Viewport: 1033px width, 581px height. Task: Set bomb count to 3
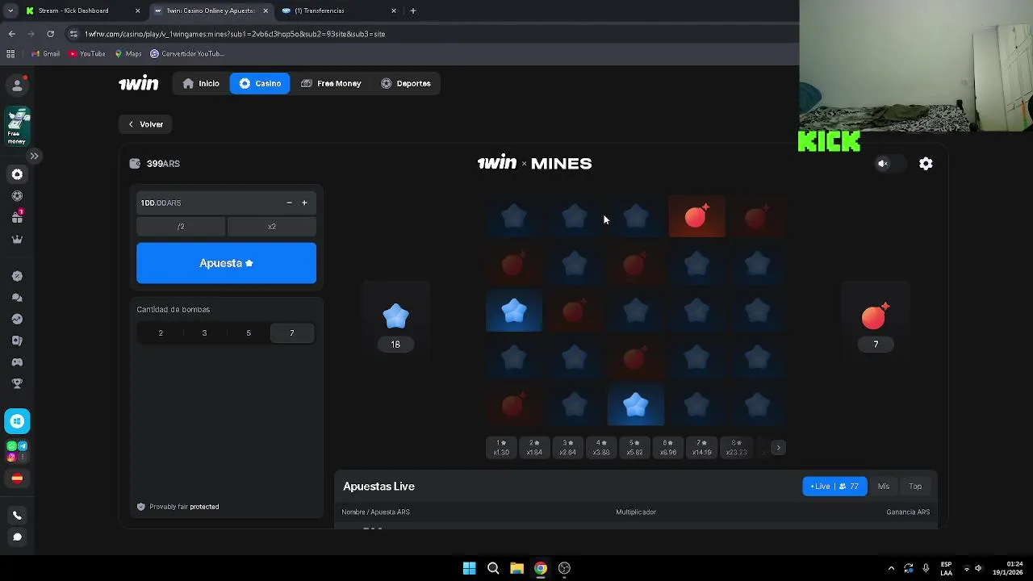[x=204, y=333]
